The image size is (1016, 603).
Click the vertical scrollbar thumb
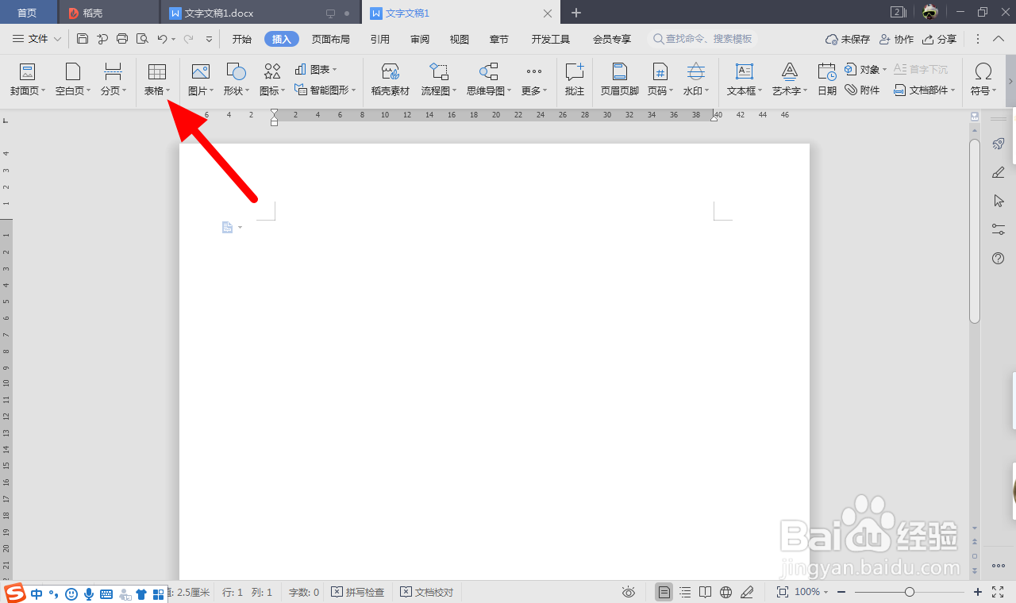[x=975, y=231]
